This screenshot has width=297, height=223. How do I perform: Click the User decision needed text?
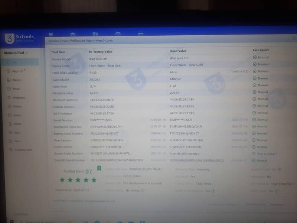(x=185, y=153)
